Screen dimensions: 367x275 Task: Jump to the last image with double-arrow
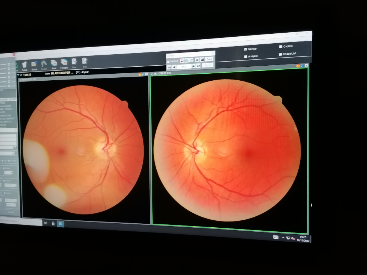click(x=198, y=66)
